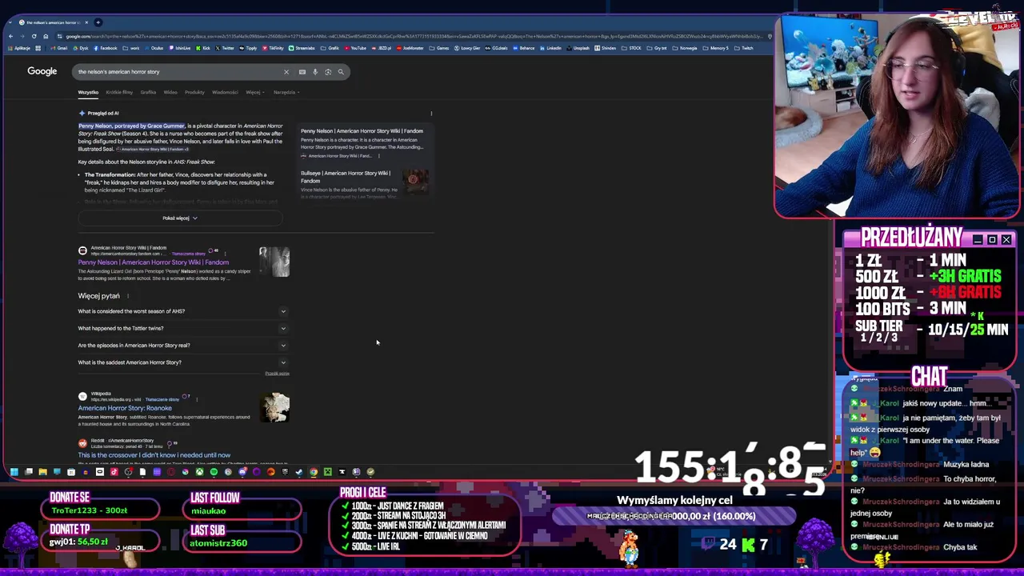Open the Kick bookmark
This screenshot has height=576, width=1024.
pyautogui.click(x=204, y=48)
